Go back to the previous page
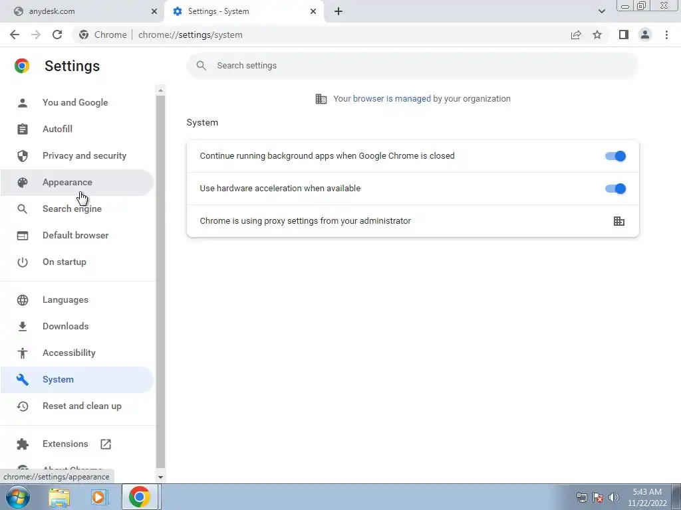The height and width of the screenshot is (510, 681). click(15, 35)
